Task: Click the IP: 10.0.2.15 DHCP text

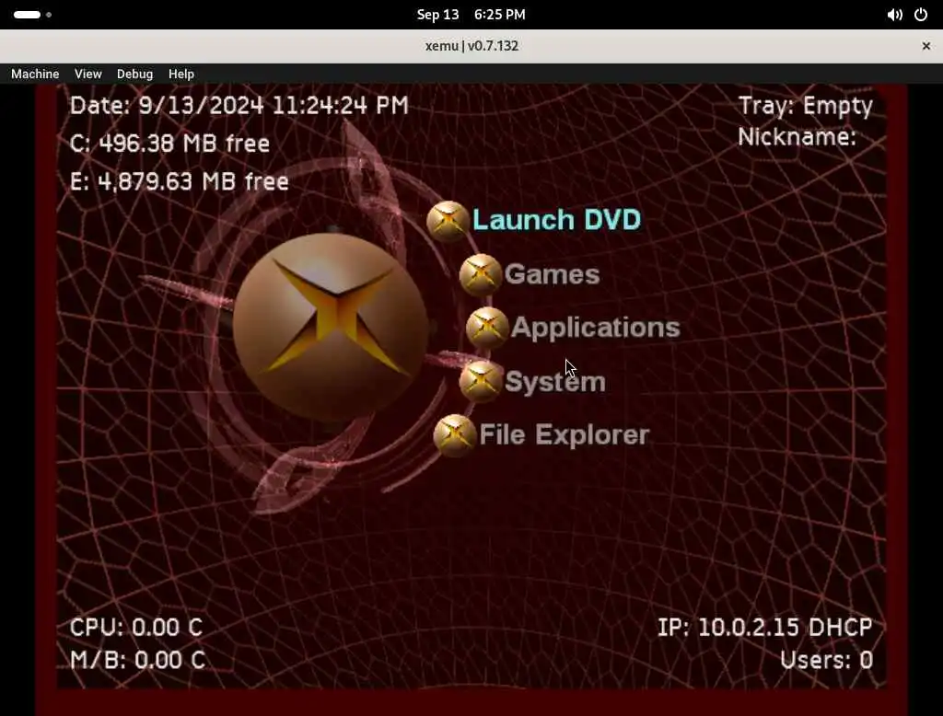Action: [x=764, y=628]
